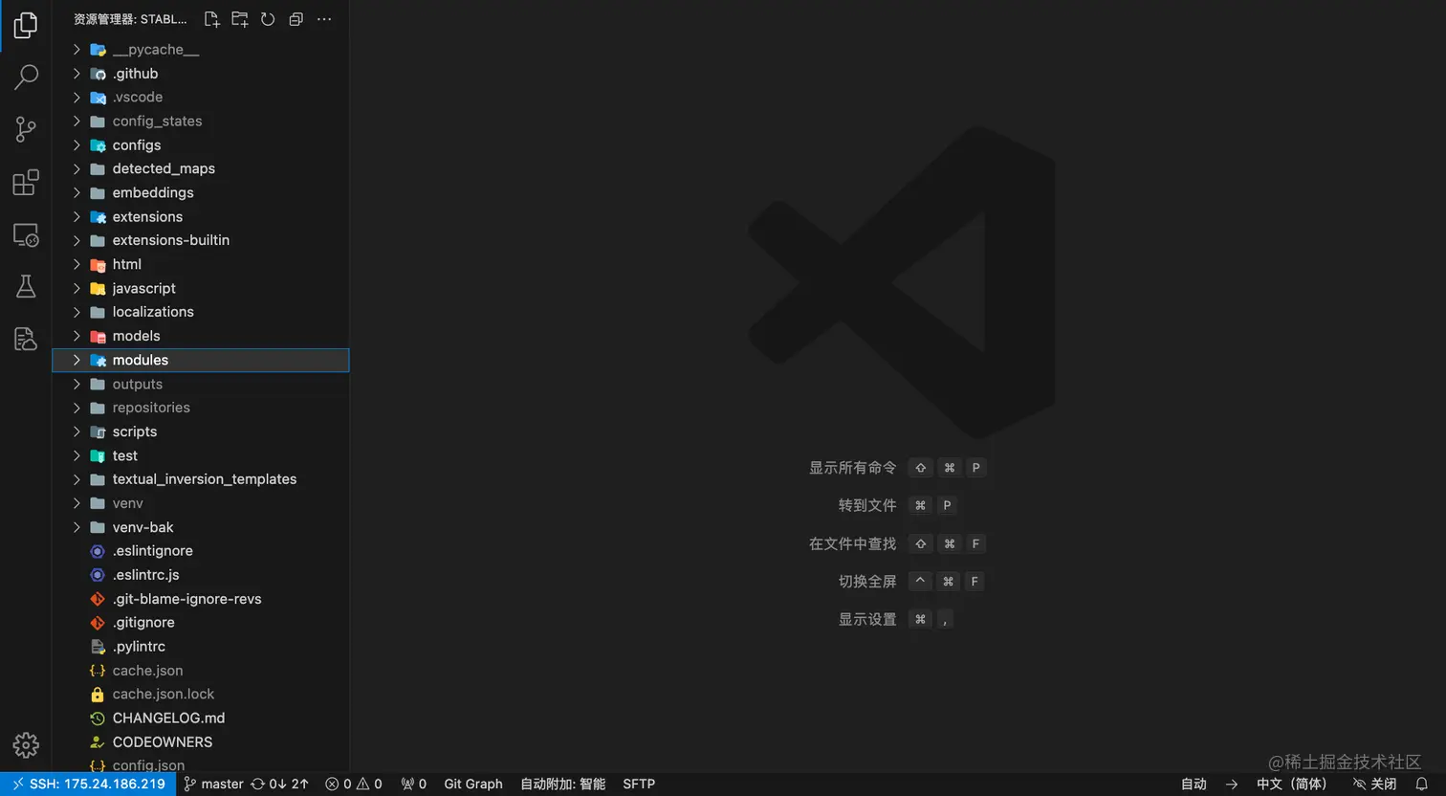Screen dimensions: 1446x796
Task: Expand the extensions-builtin folder chevron
Action: pyautogui.click(x=77, y=240)
